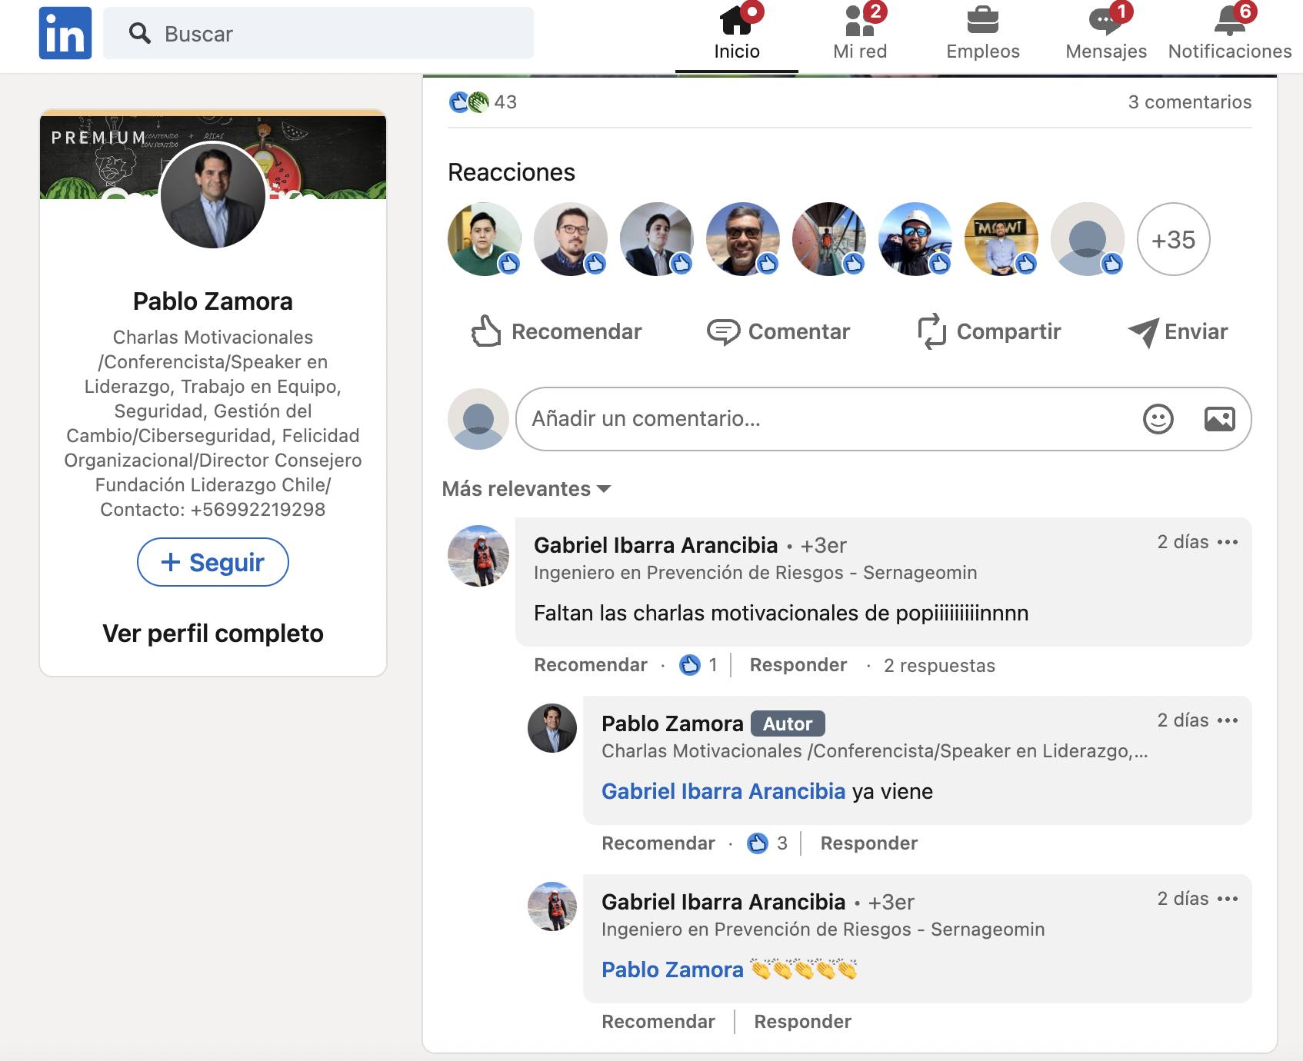Open the reactor with white helmet avatar
The image size is (1303, 1061).
[915, 239]
